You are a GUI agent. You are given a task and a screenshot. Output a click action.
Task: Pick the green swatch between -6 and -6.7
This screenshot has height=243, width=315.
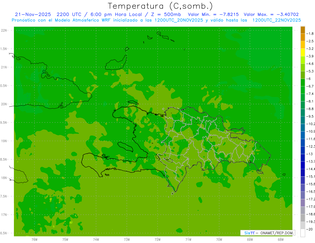303,83
